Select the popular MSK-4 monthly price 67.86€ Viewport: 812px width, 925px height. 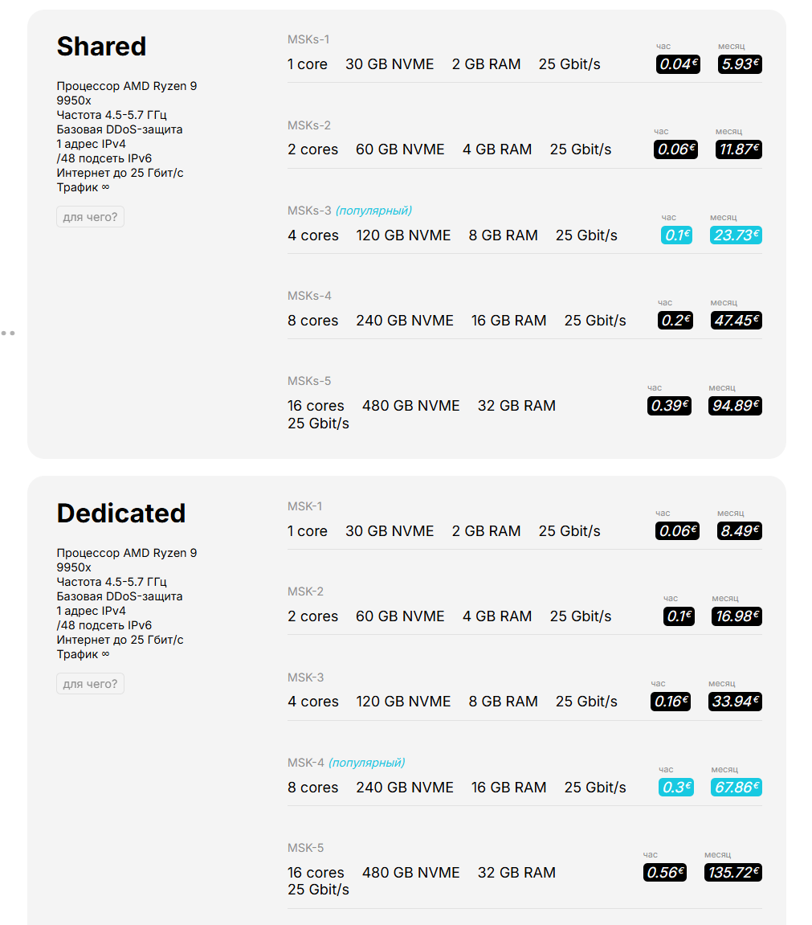(737, 787)
